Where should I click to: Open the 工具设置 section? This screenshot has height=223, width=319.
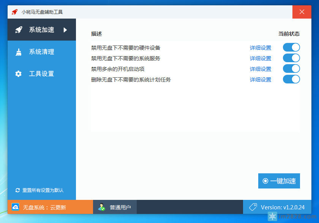coord(42,74)
